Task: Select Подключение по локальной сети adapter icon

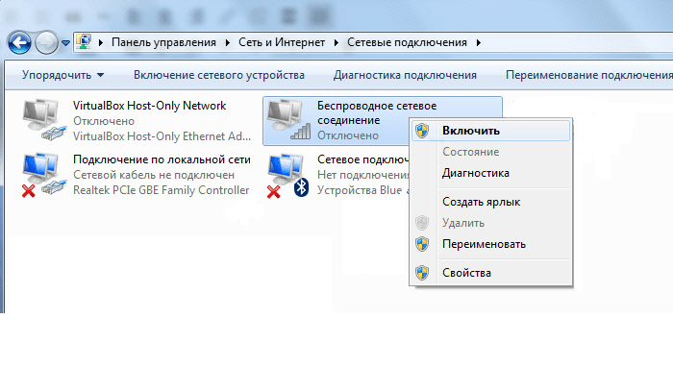Action: click(44, 175)
